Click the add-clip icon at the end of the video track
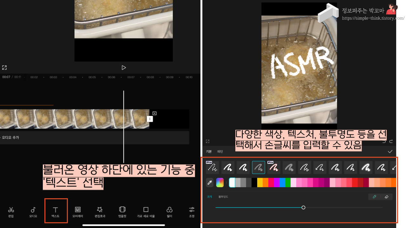Image resolution: width=406 pixels, height=228 pixels. tap(154, 113)
